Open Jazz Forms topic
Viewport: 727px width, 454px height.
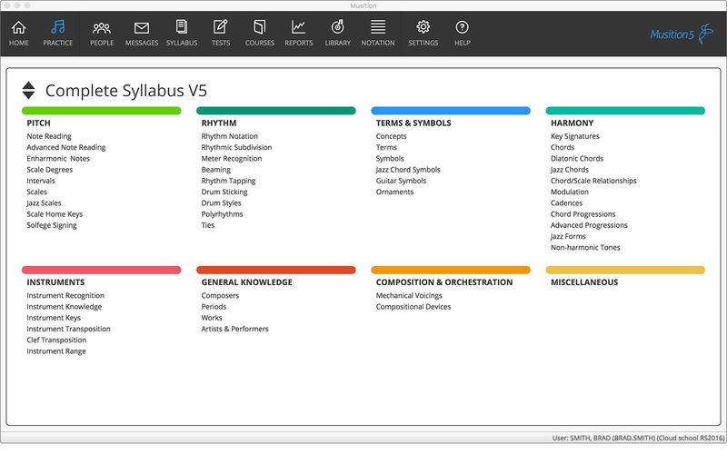568,236
